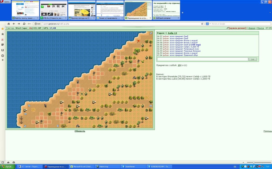Expand the Google search engine dropdown
Image resolution: width=272 pixels, height=169 pixels.
pyautogui.click(x=208, y=24)
